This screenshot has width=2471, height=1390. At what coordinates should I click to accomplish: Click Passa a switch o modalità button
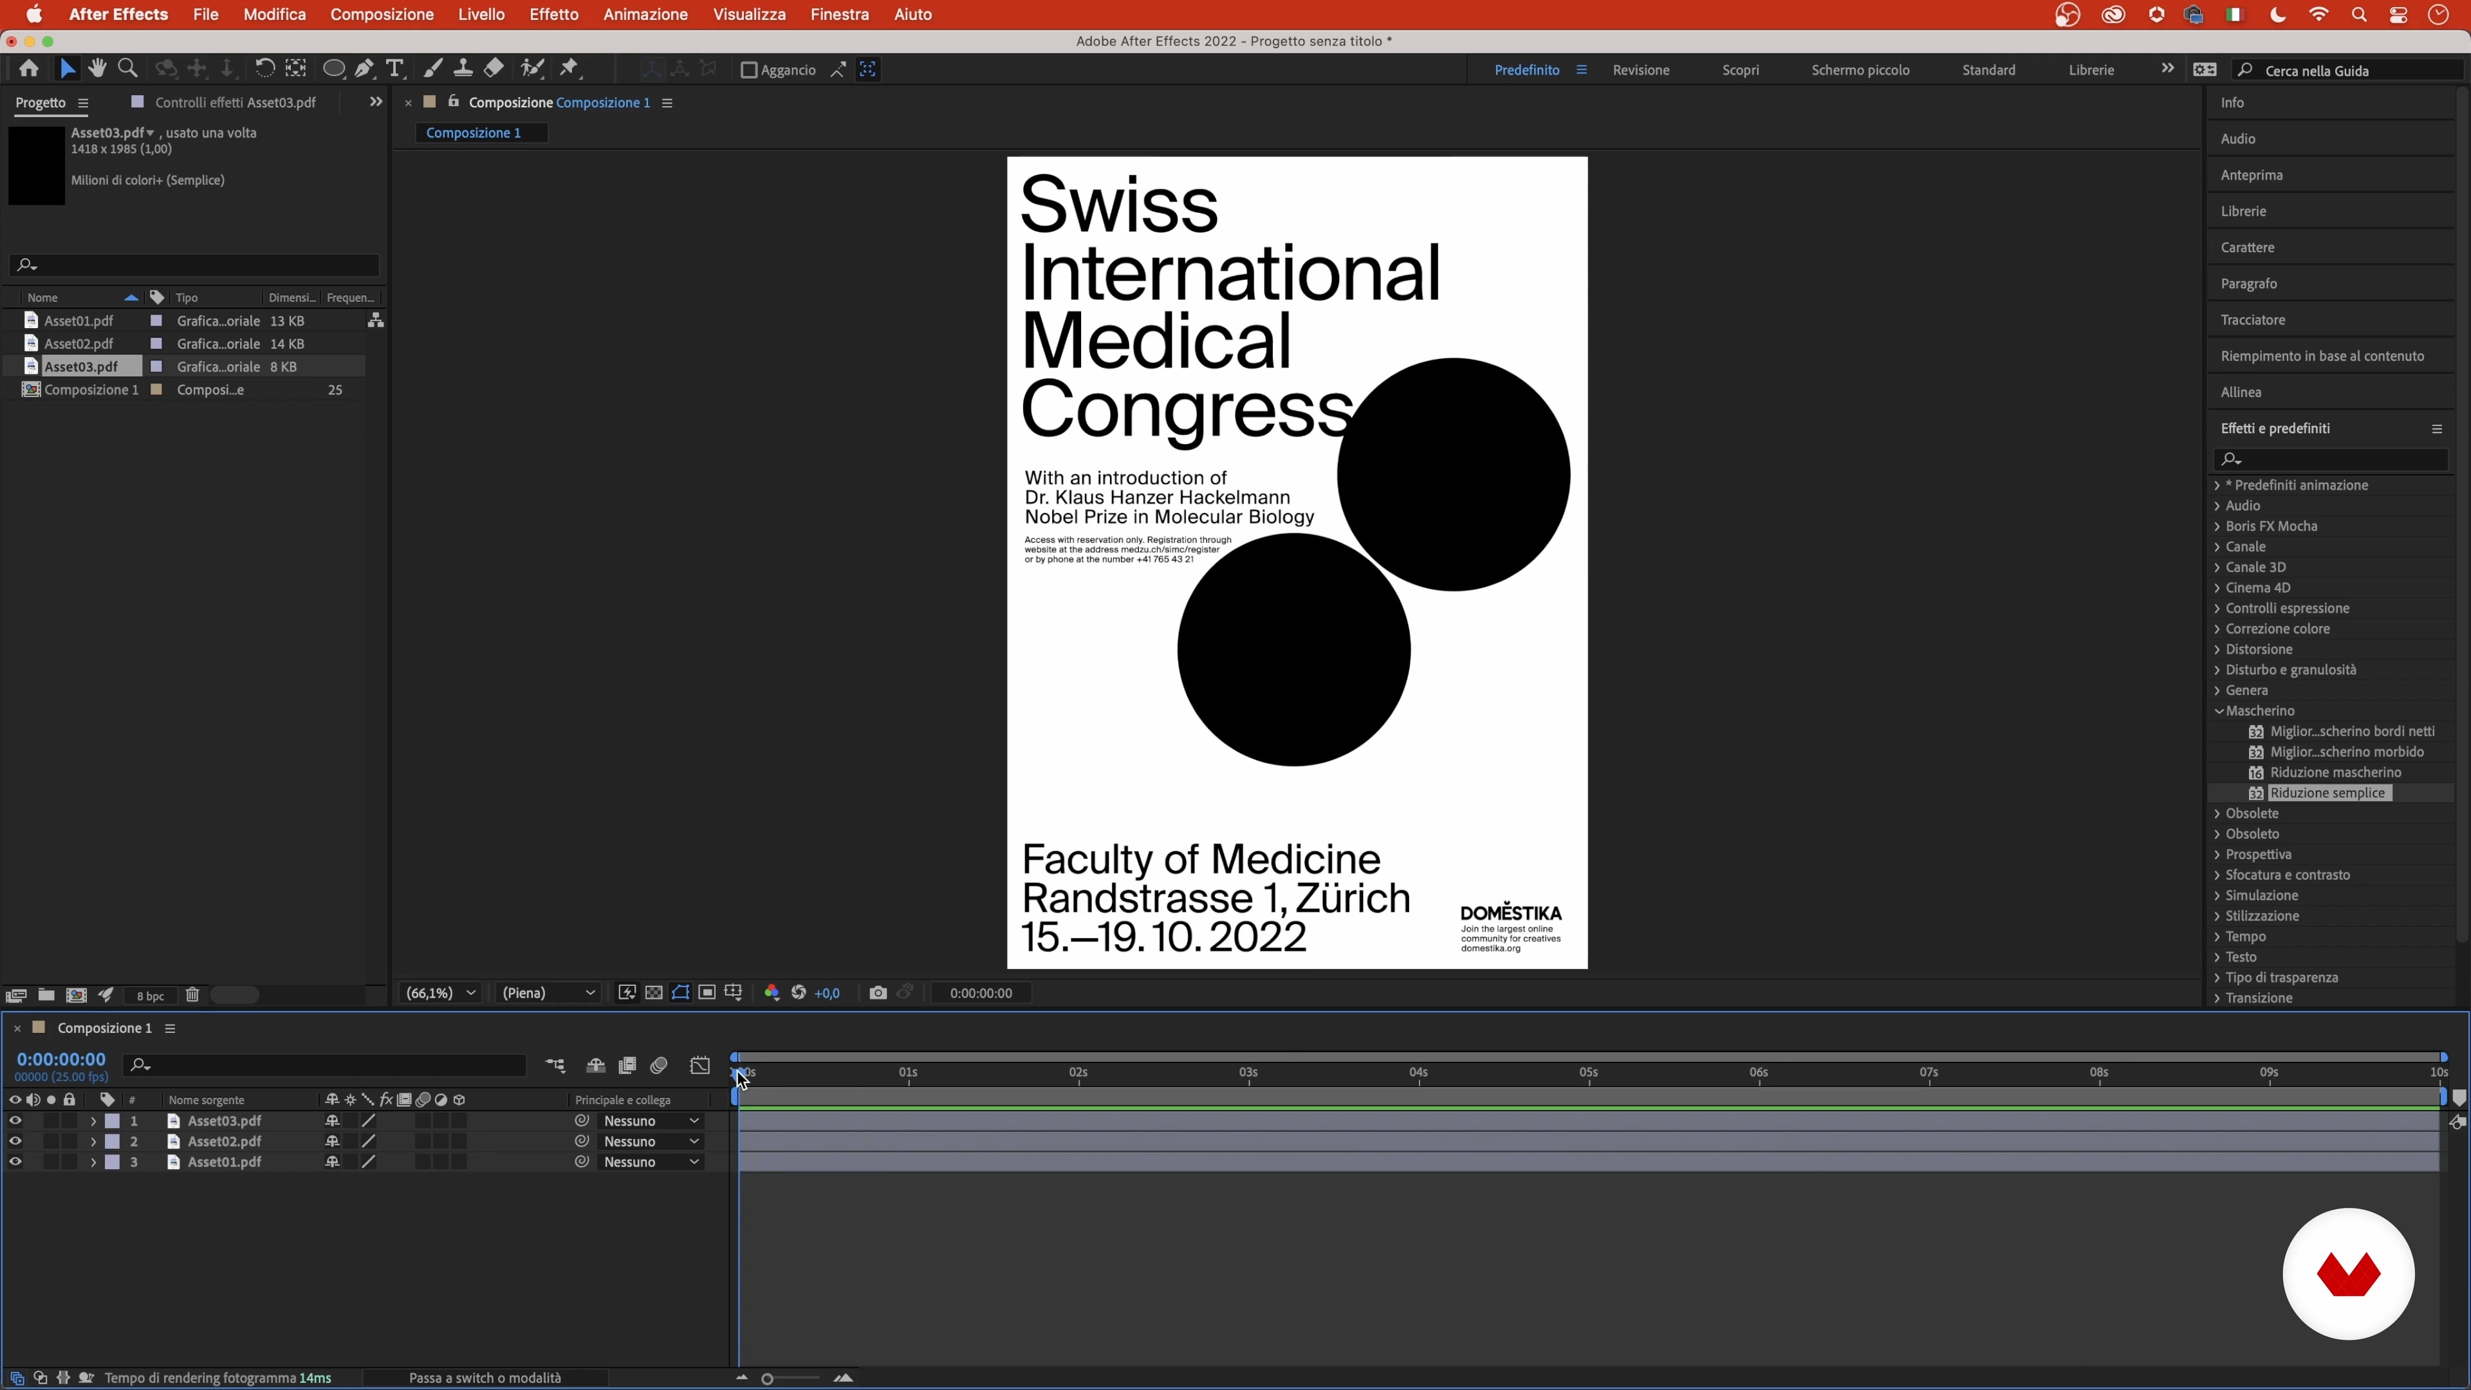[485, 1378]
